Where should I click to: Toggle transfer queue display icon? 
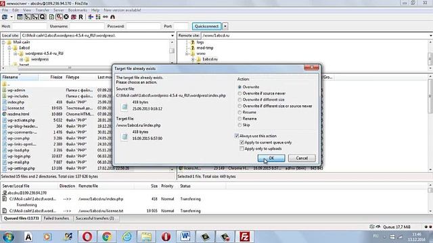(x=42, y=17)
